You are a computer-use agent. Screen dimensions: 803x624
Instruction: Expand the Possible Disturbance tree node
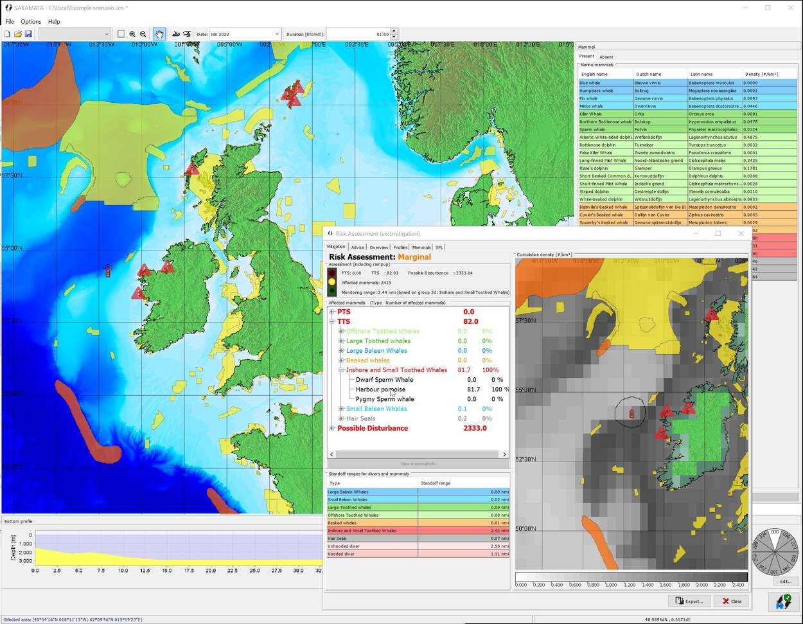(332, 428)
